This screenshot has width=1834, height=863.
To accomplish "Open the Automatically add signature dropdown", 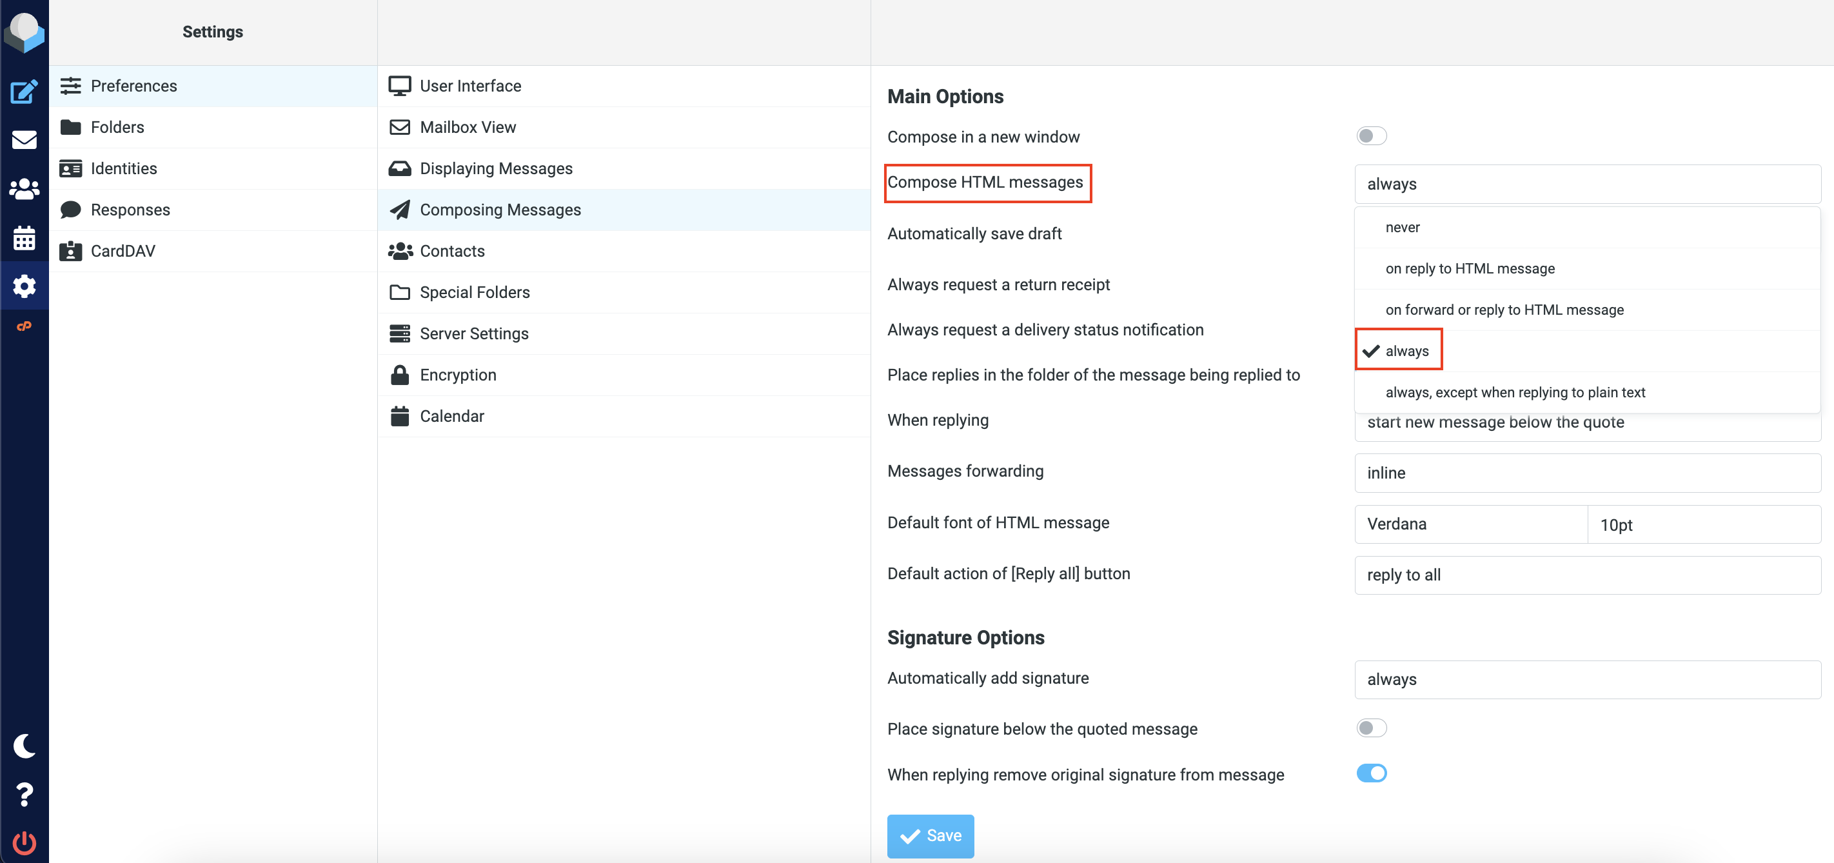I will pyautogui.click(x=1588, y=679).
